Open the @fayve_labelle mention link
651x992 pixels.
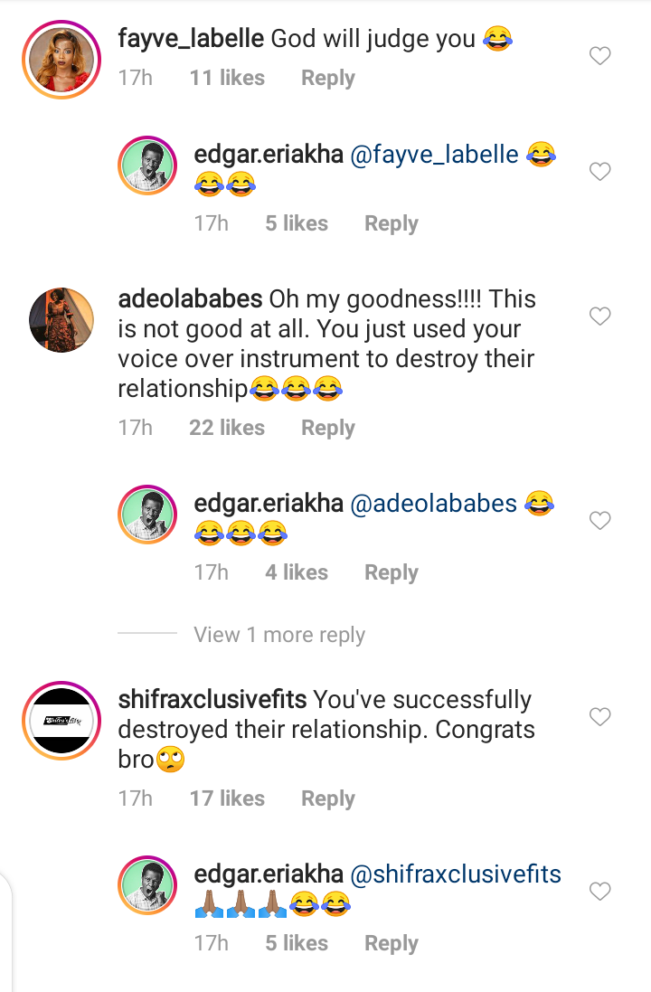(433, 155)
